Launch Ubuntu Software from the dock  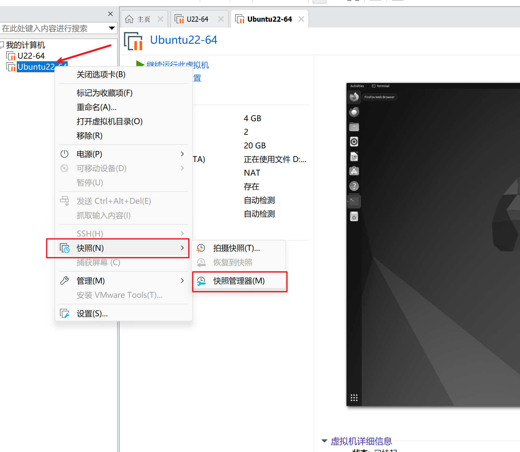click(x=354, y=171)
